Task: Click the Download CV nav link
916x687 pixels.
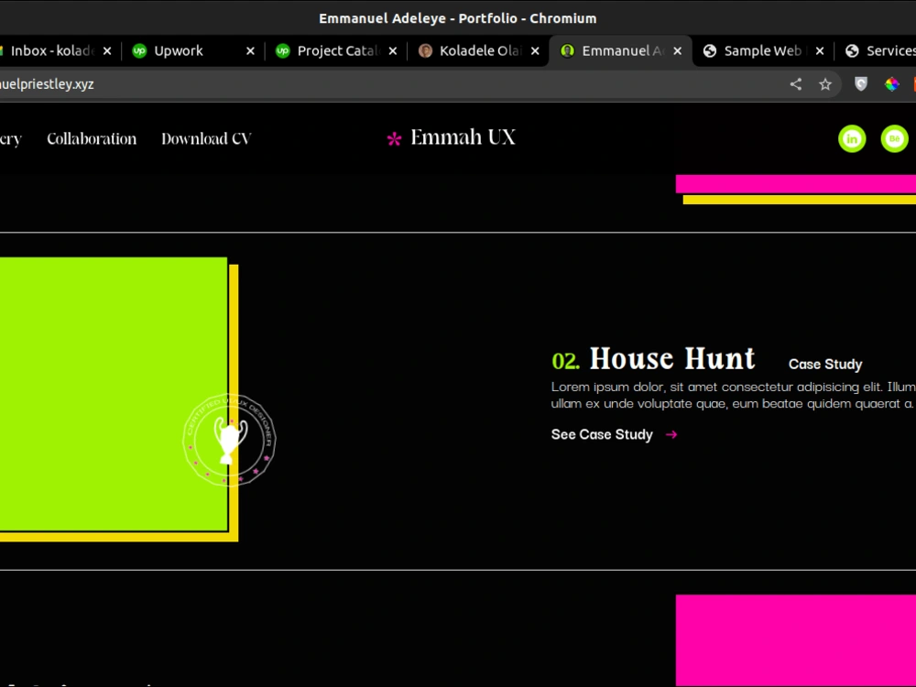Action: pos(206,139)
